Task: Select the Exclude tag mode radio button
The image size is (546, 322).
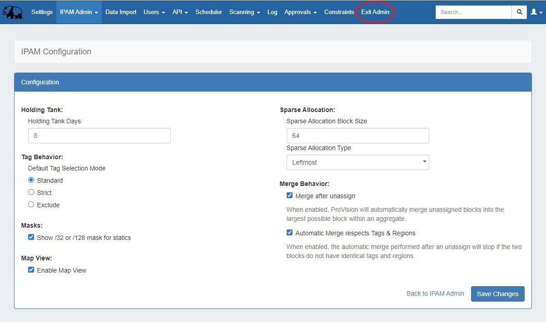Action: tap(31, 205)
